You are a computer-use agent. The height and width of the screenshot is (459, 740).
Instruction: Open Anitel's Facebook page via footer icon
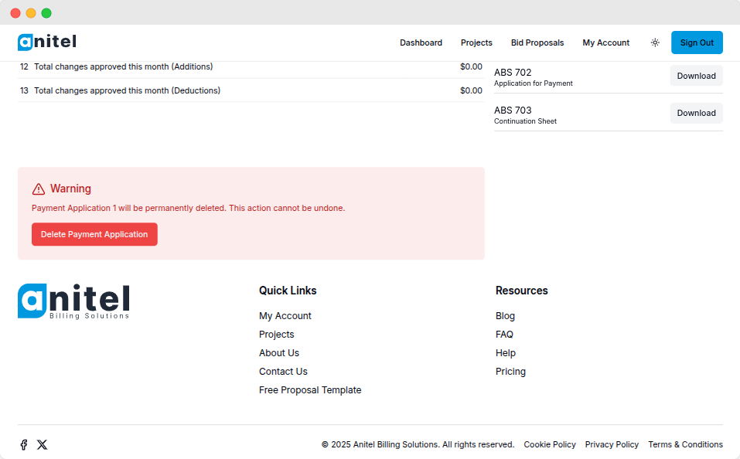(x=23, y=444)
